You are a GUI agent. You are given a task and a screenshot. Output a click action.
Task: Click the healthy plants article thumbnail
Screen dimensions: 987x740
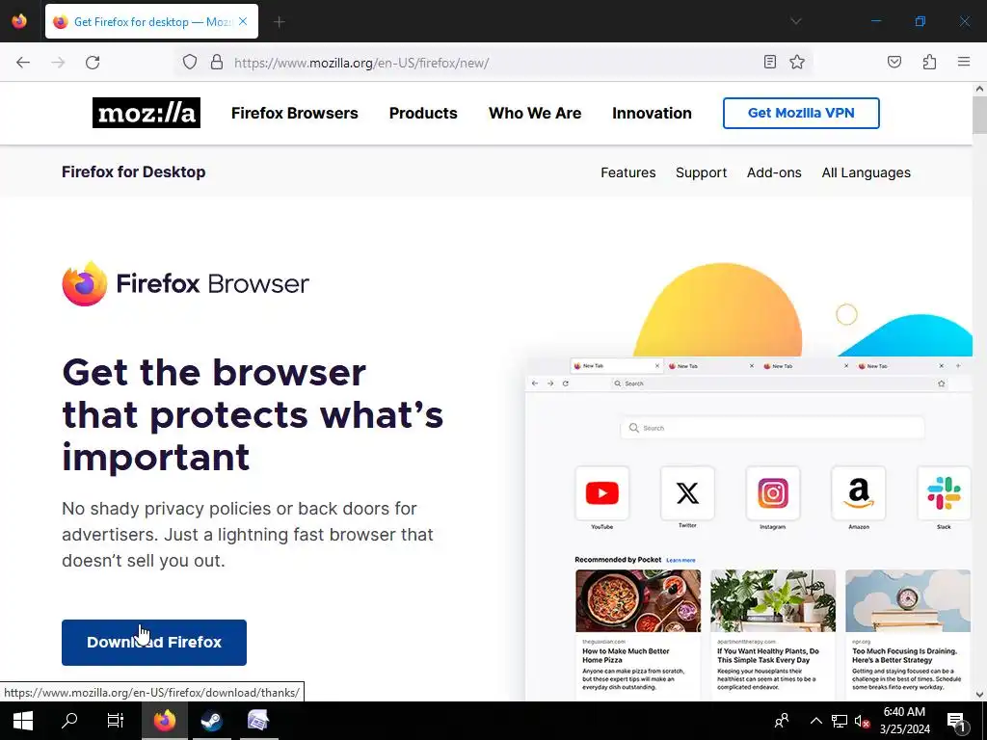pos(773,600)
